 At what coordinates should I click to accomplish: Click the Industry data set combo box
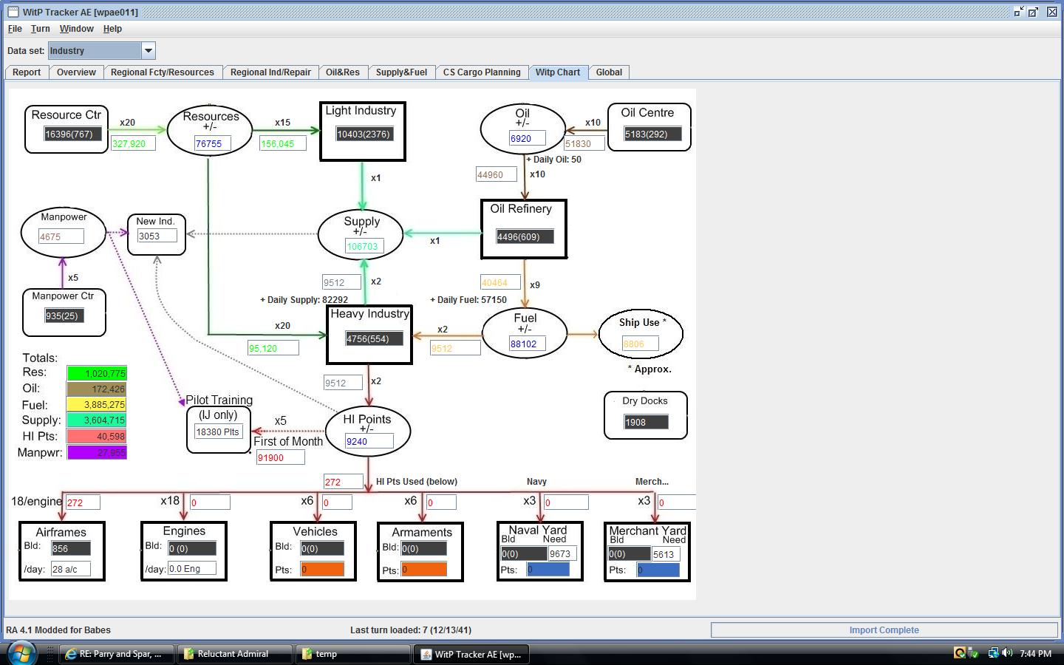101,51
